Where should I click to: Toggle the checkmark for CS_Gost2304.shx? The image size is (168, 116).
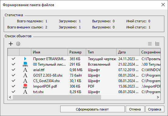point(13,81)
